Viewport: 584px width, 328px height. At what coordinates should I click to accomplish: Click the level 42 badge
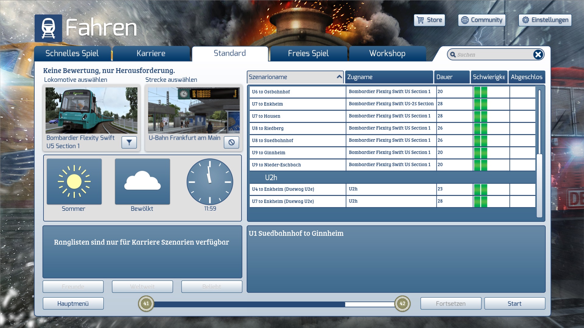[402, 304]
